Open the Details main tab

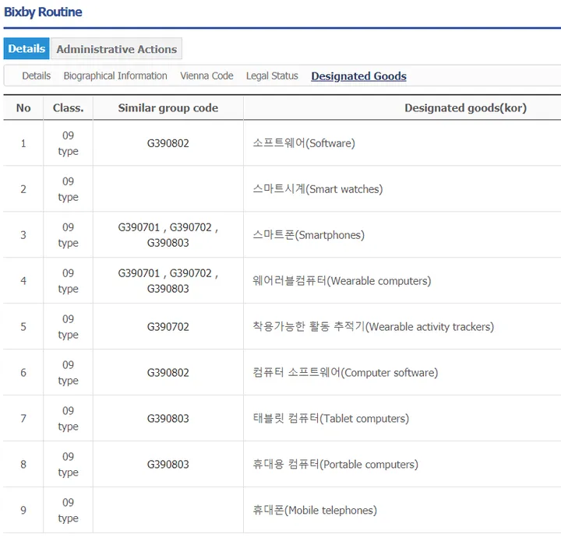click(x=26, y=48)
